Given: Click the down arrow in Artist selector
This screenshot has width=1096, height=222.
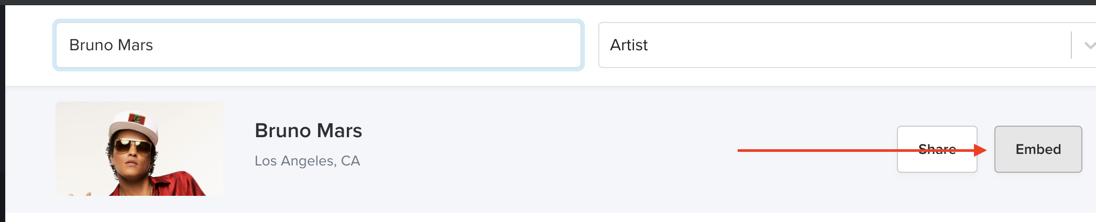Looking at the screenshot, I should click(x=1089, y=46).
